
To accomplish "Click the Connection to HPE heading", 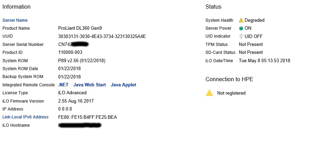I will [x=229, y=79].
